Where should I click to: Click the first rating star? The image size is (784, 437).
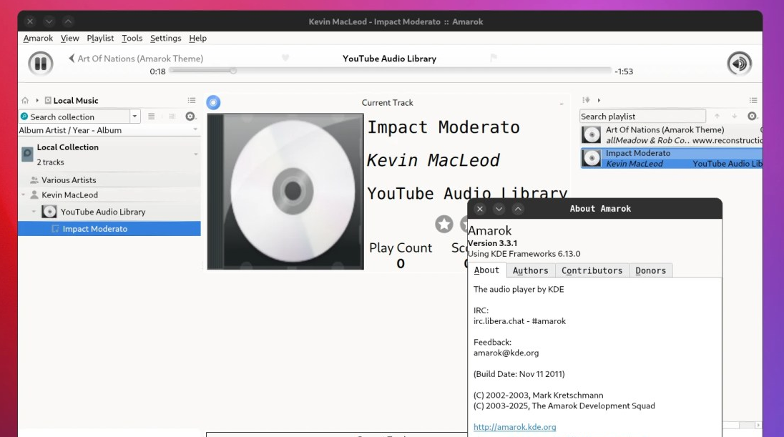click(444, 224)
